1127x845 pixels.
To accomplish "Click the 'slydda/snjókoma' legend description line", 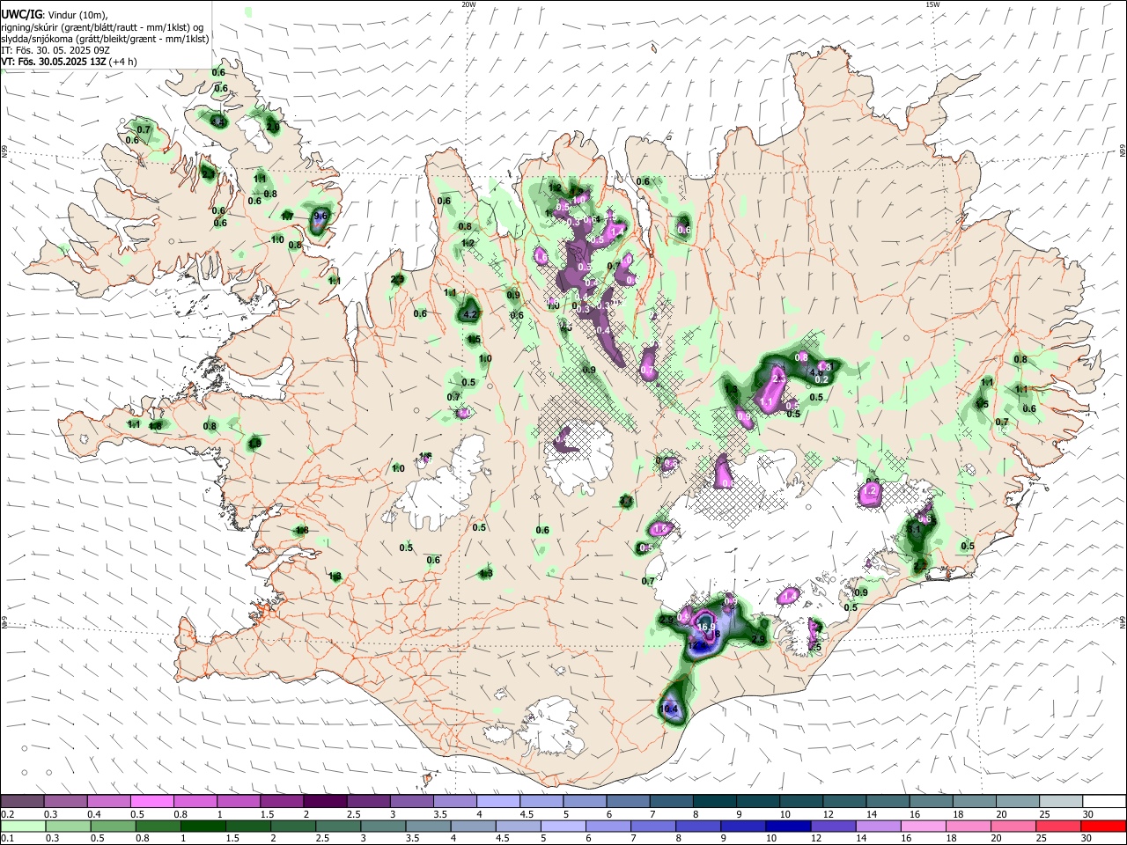I will [106, 39].
